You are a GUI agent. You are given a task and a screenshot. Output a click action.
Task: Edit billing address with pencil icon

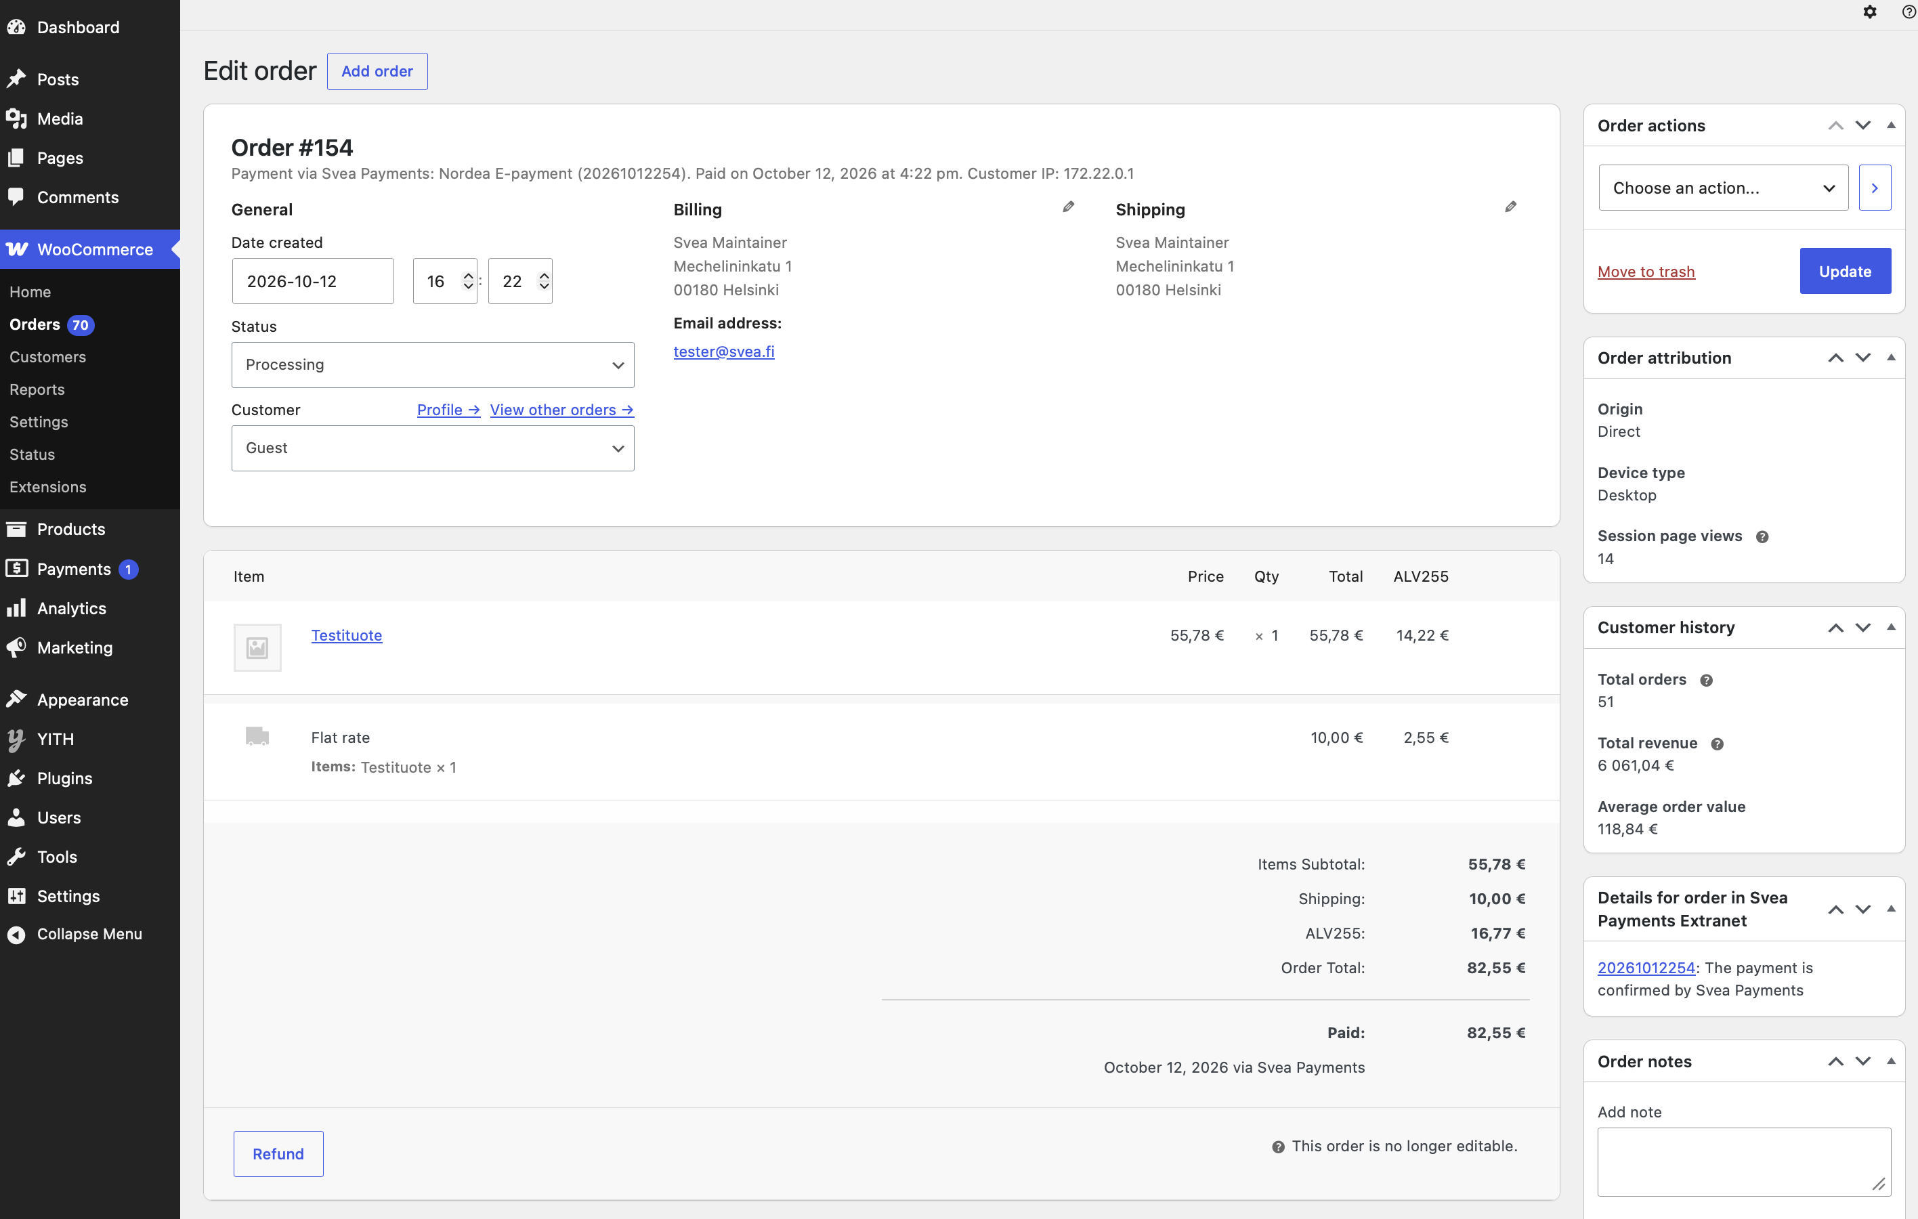1068,207
